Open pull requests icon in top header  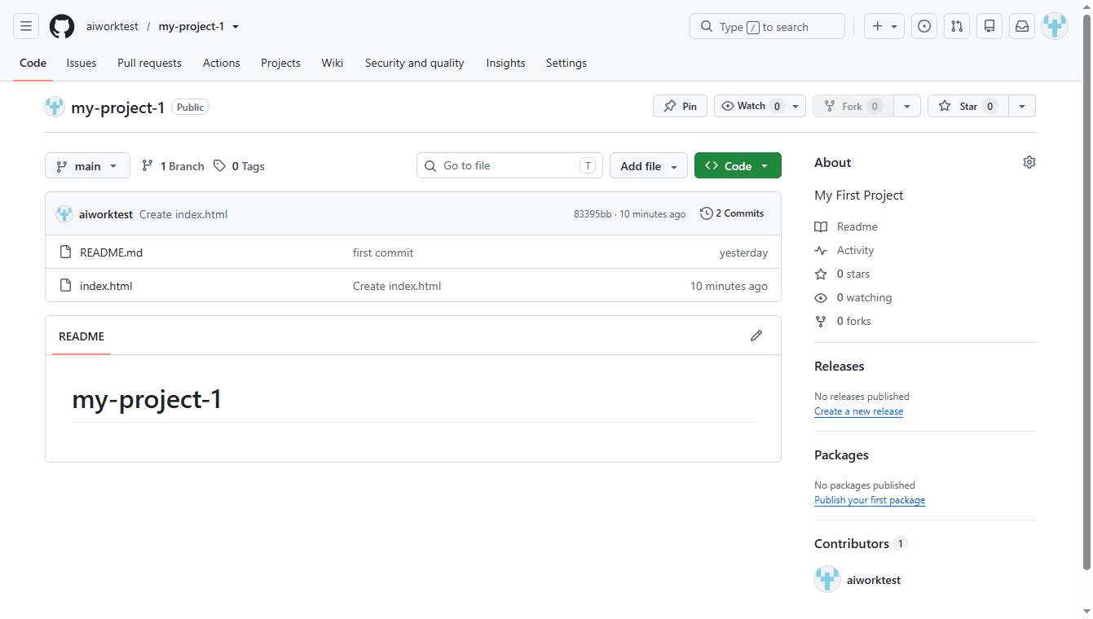957,26
